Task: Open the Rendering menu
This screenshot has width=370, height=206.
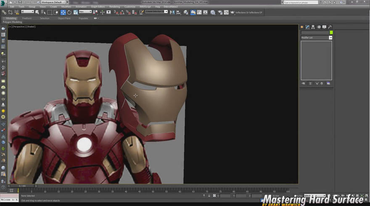Action: coord(114,7)
